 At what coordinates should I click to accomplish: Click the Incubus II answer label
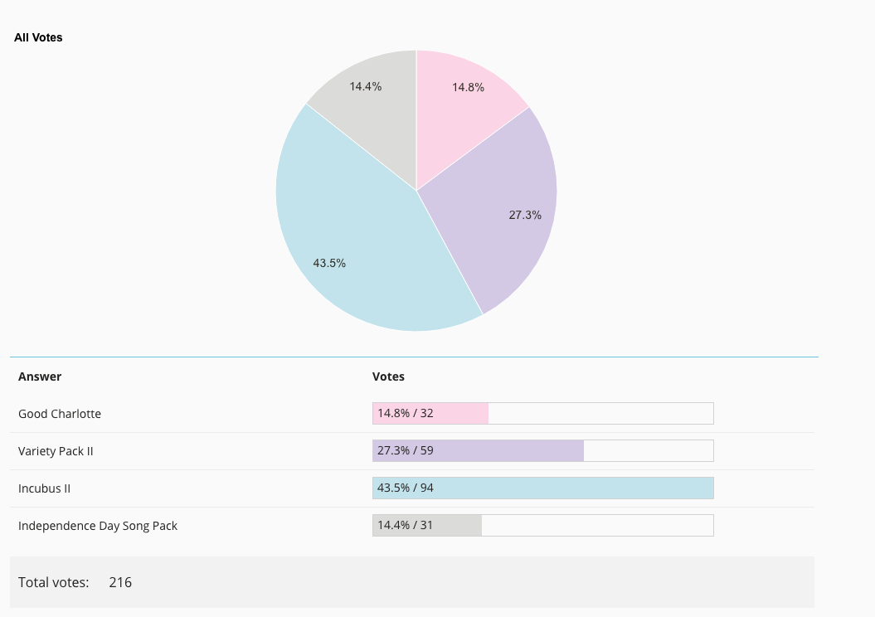pyautogui.click(x=44, y=488)
